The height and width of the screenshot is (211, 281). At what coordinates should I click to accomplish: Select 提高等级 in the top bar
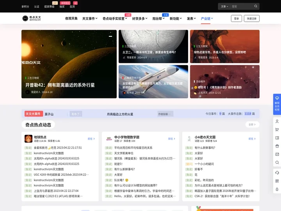coord(49,7)
